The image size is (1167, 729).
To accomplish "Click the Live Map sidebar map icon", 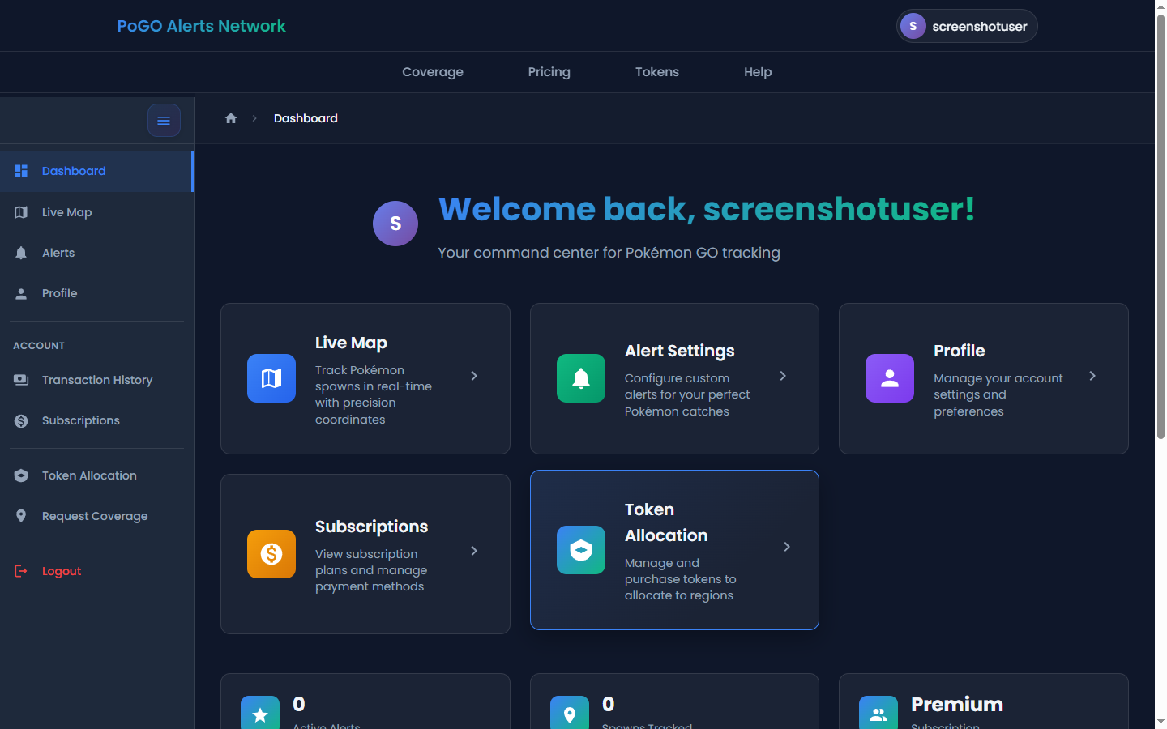I will click(x=21, y=212).
